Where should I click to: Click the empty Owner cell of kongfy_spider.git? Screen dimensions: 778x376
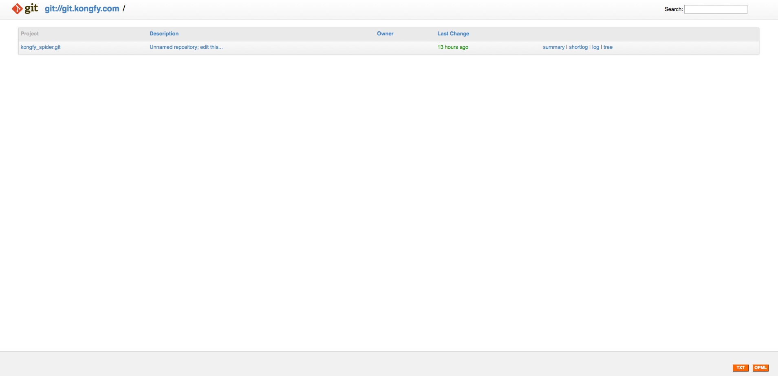point(403,47)
